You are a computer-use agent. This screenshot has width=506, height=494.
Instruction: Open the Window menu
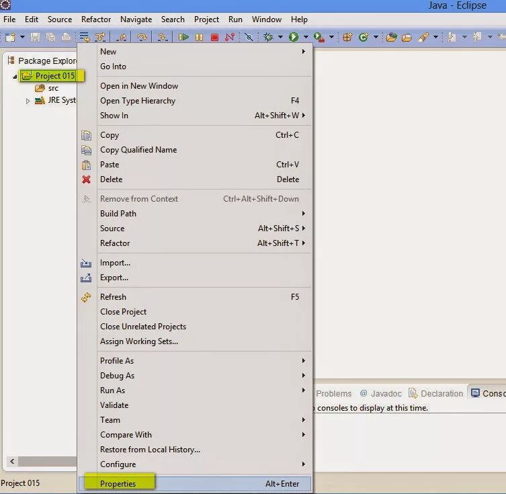pyautogui.click(x=267, y=19)
